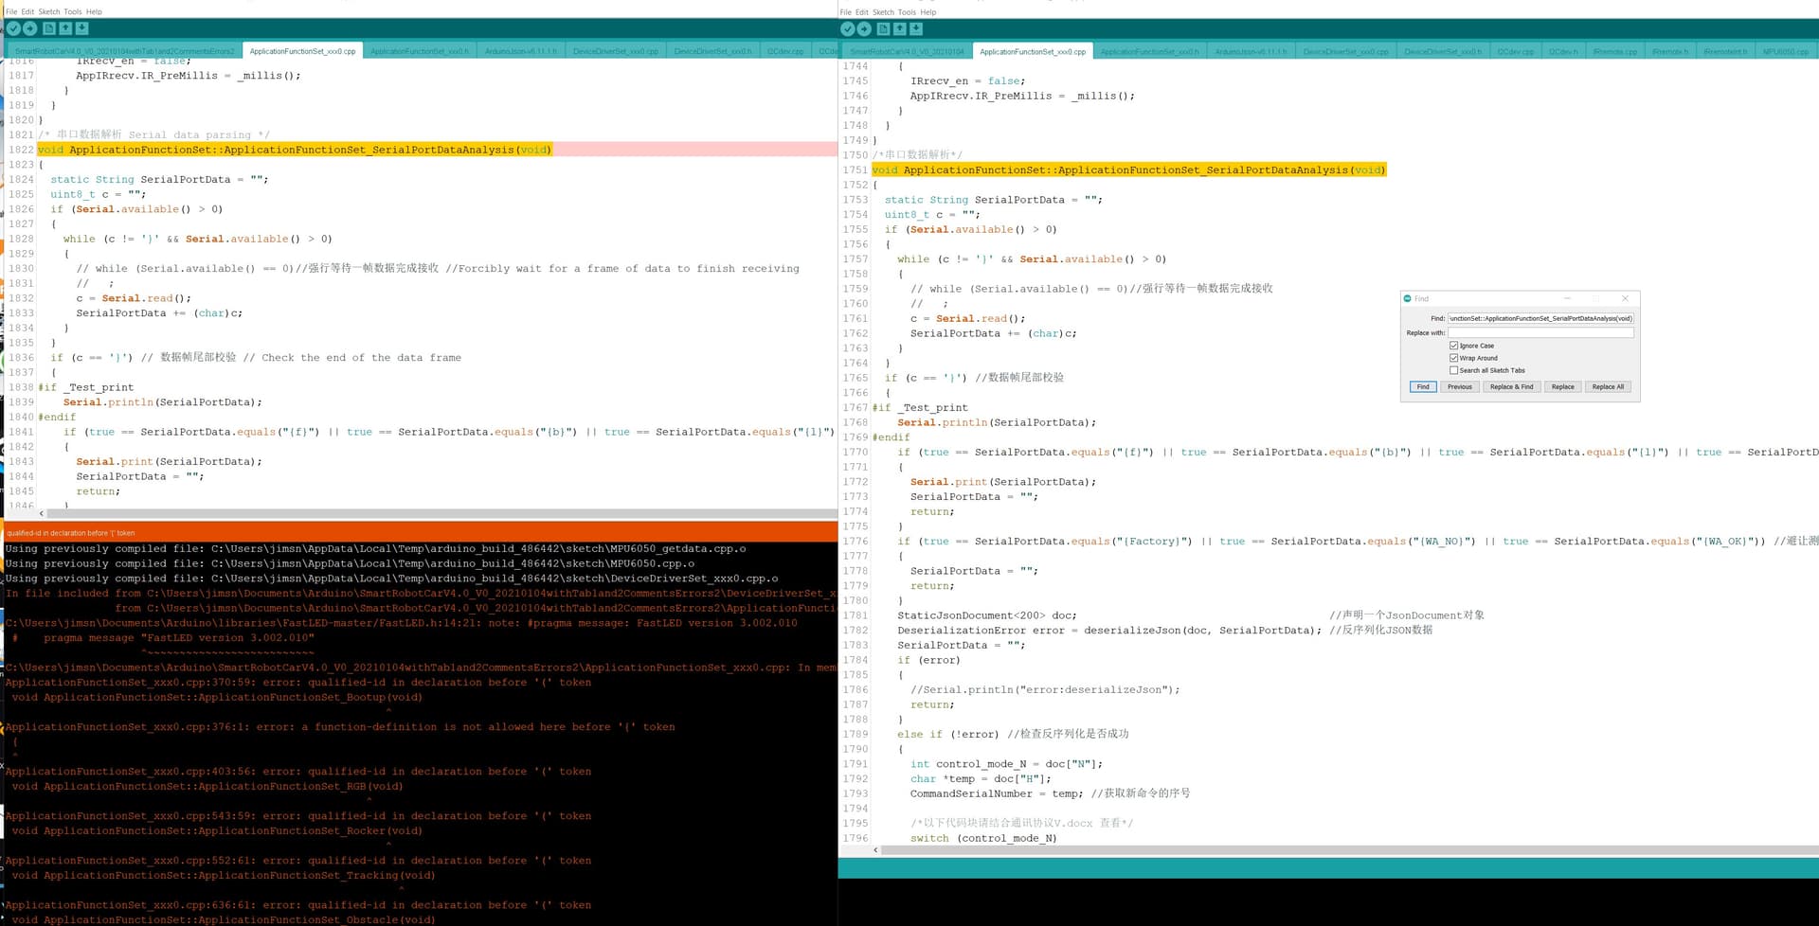Click into the Replace with text field
This screenshot has height=926, width=1819.
click(1540, 333)
